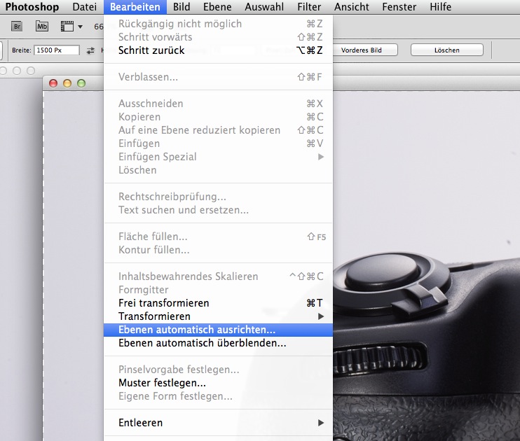The height and width of the screenshot is (441, 520).
Task: Choose Muster festlegen menu item
Action: (x=162, y=383)
